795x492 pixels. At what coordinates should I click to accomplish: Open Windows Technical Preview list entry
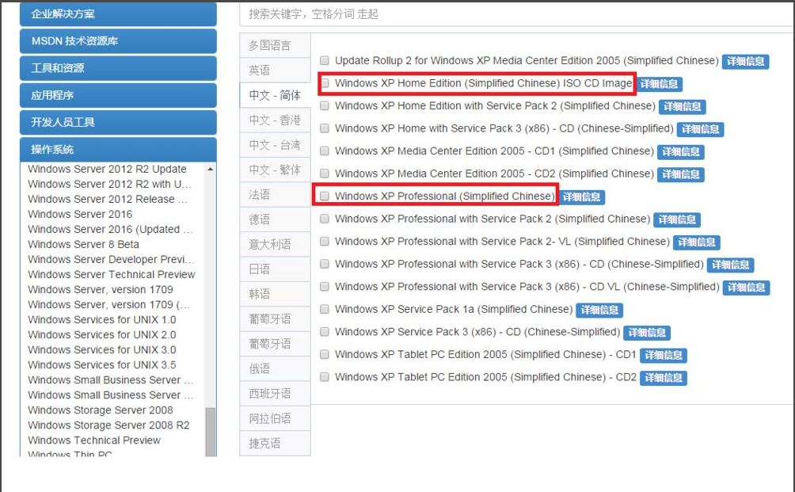[x=94, y=440]
